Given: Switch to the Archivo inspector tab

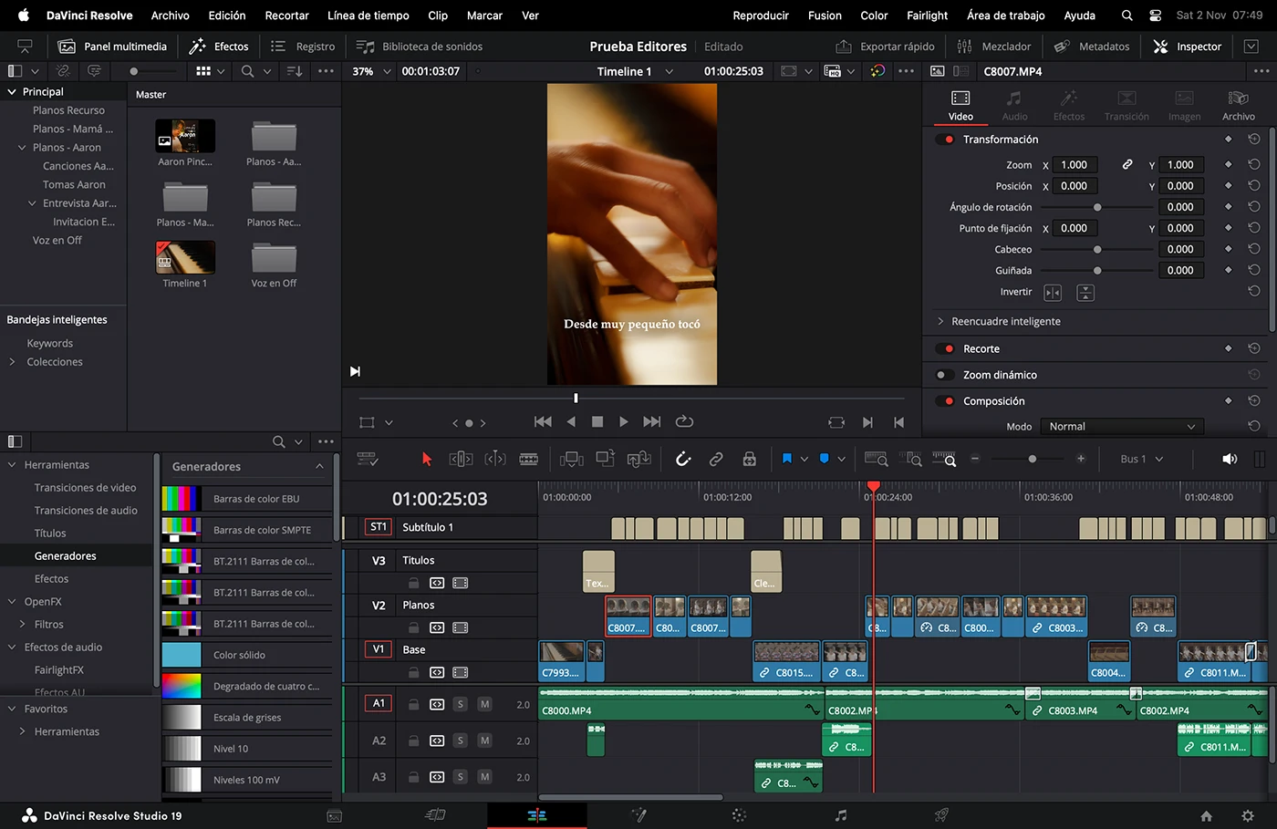Looking at the screenshot, I should pyautogui.click(x=1238, y=106).
